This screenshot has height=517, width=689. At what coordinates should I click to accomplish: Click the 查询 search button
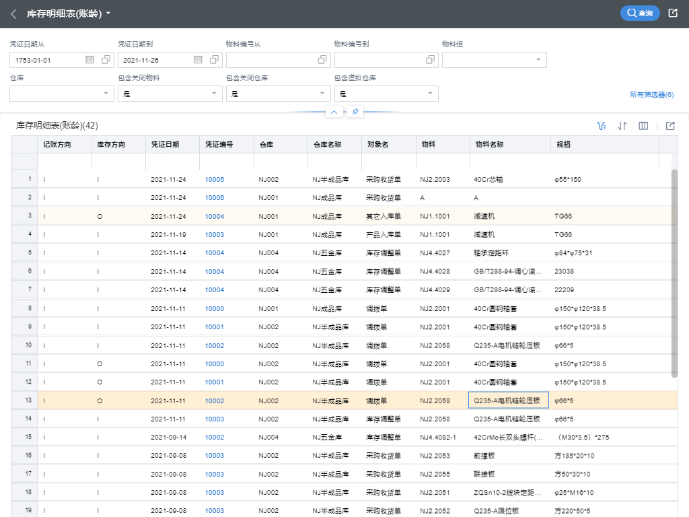click(x=640, y=13)
